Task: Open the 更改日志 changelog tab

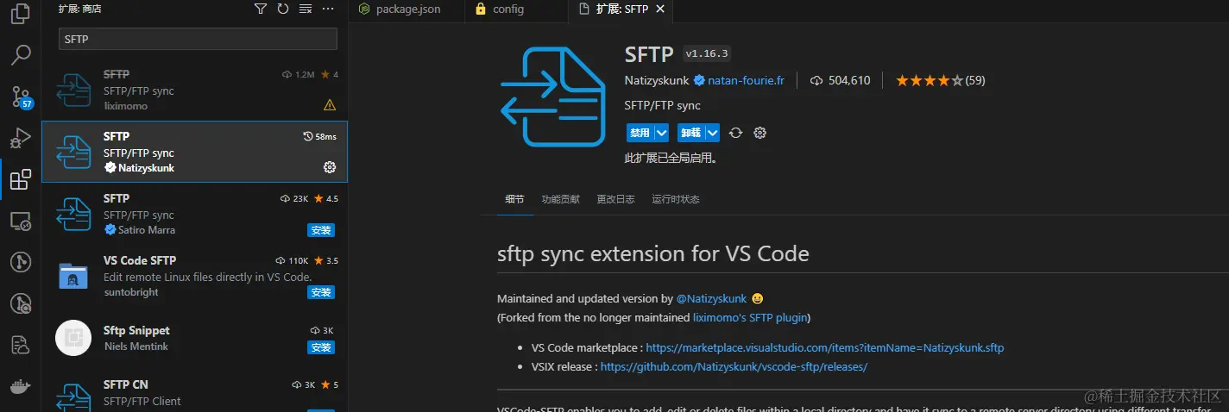Action: click(x=615, y=199)
